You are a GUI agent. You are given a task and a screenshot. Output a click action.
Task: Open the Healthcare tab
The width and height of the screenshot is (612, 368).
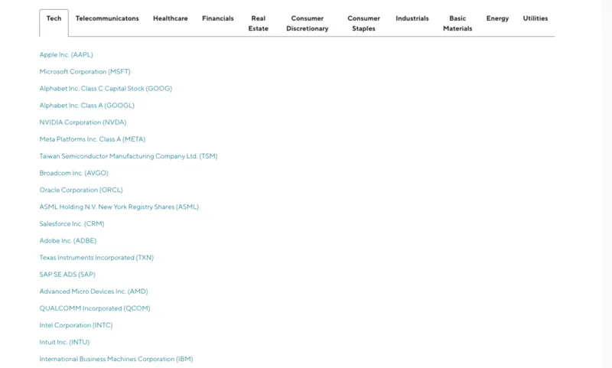tap(170, 18)
